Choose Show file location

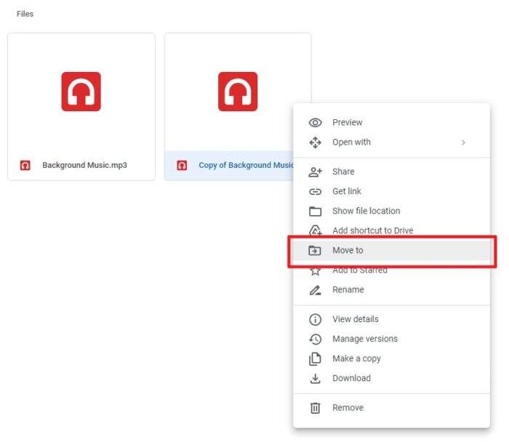click(x=391, y=211)
